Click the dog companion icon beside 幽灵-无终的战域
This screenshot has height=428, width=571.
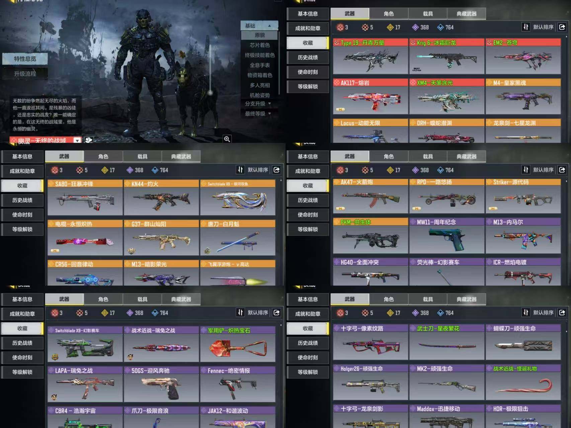pyautogui.click(x=89, y=140)
